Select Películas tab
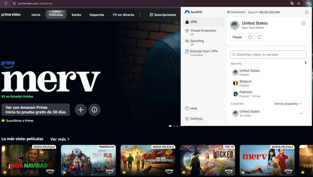 56,15
